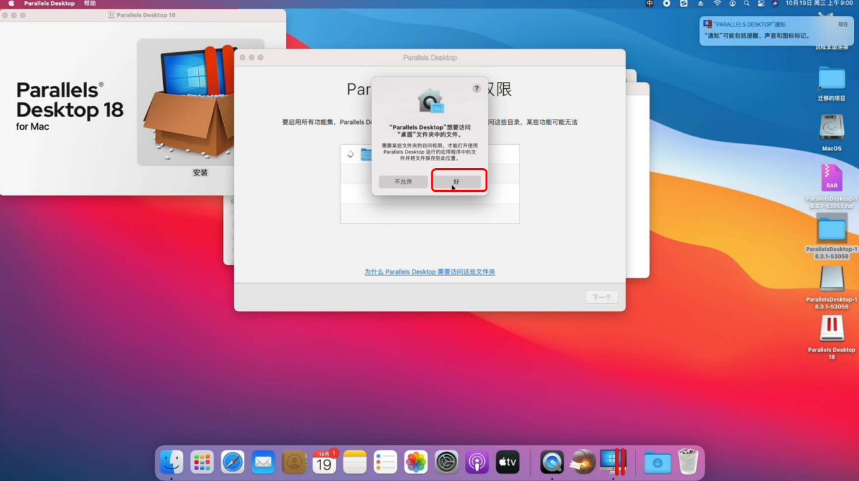Open Calendar from the Dock
This screenshot has width=859, height=481.
coord(324,463)
